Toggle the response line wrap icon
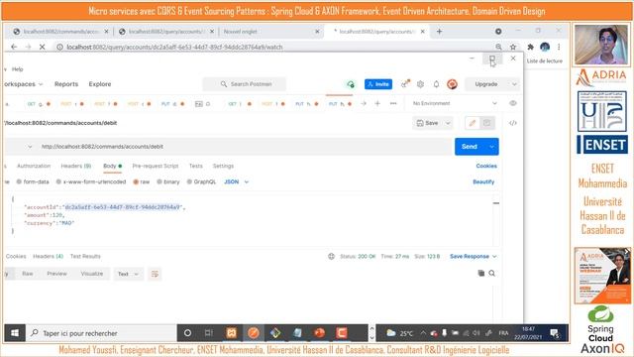The height and width of the screenshot is (357, 634). (155, 274)
